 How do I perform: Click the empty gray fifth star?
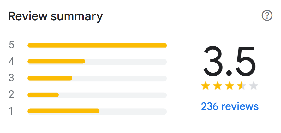point(254,86)
